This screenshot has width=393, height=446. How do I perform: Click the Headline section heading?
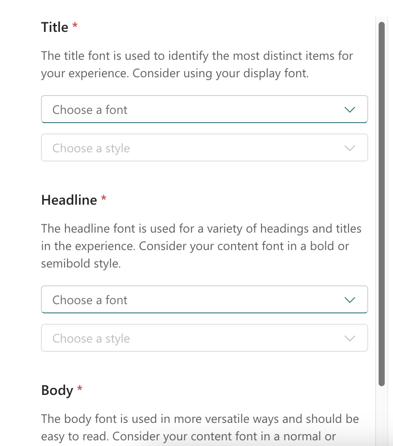coord(69,200)
